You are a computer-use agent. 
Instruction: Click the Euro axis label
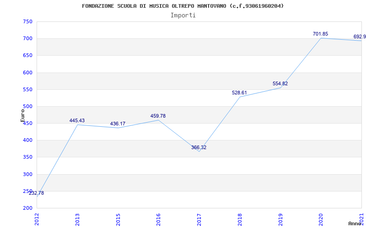point(22,115)
